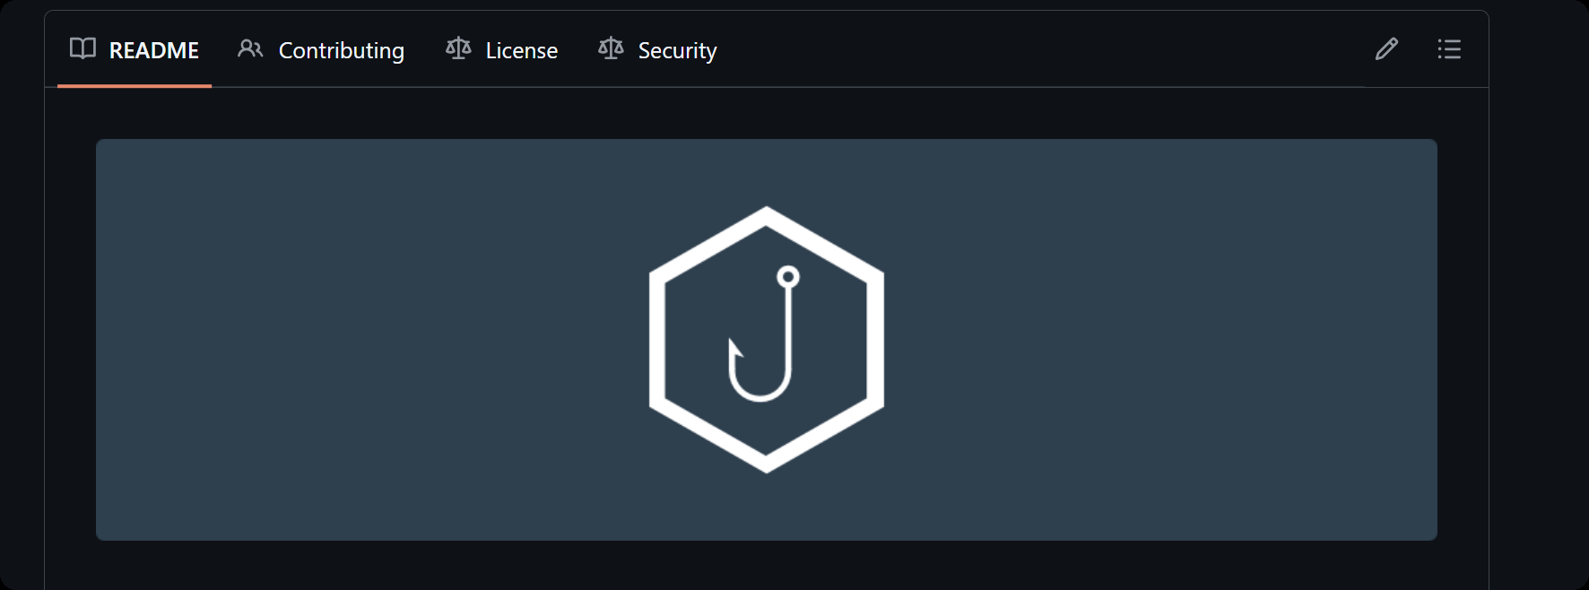Viewport: 1589px width, 590px height.
Task: Go to the Security tab
Action: pos(677,50)
